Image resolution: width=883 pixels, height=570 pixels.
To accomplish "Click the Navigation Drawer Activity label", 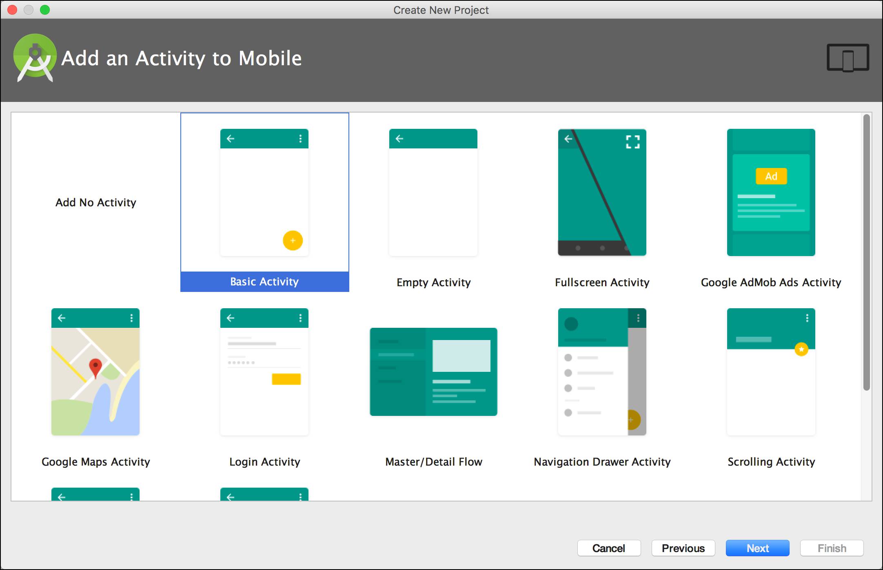I will (x=602, y=462).
